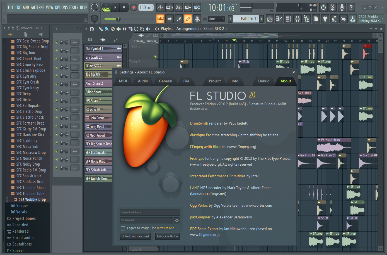Toggle the first channel's green mute LED
This screenshot has height=255, width=387.
click(x=57, y=42)
